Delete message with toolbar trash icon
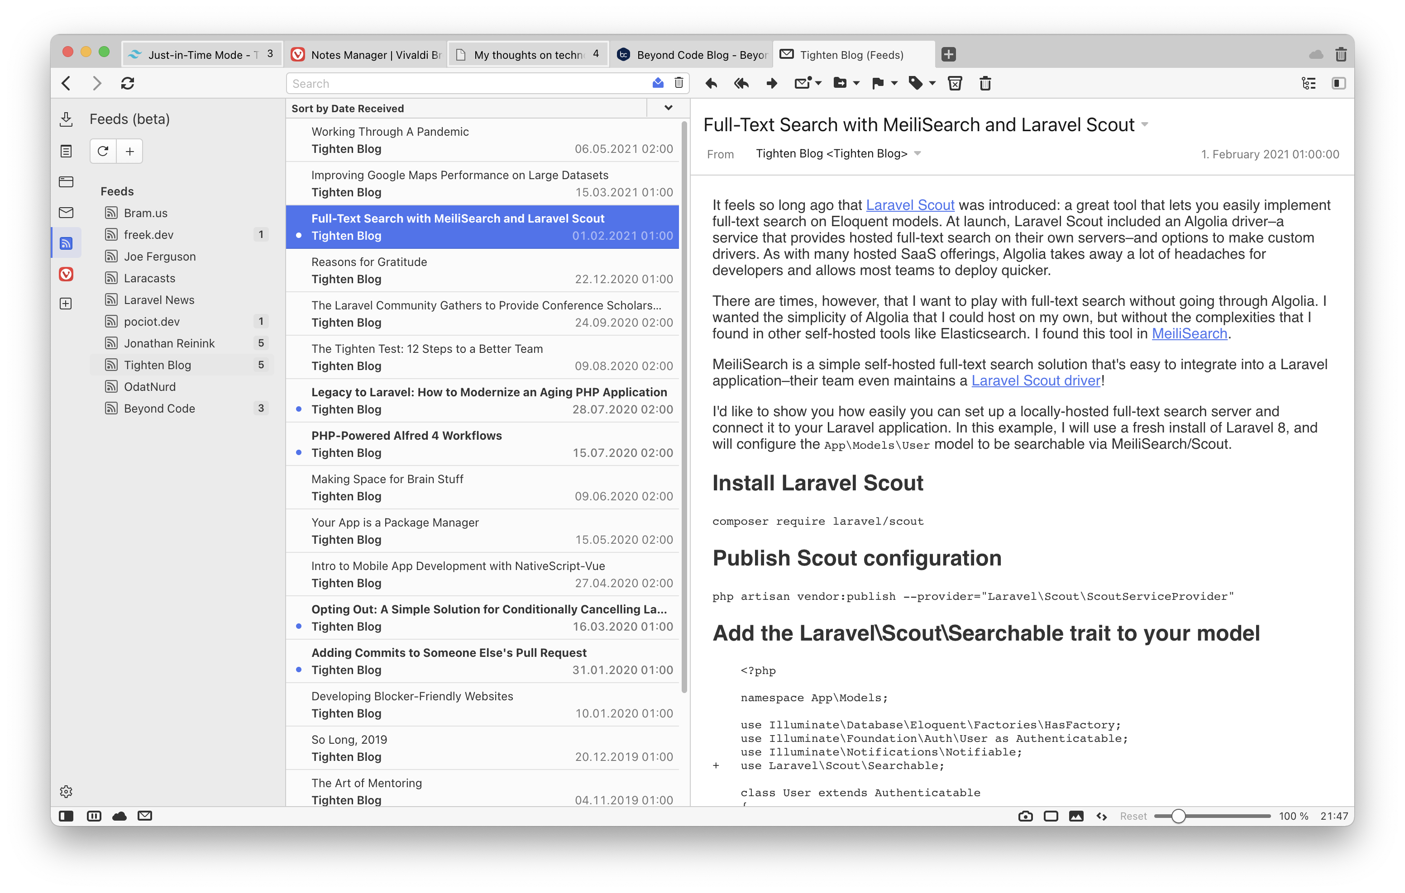 tap(985, 83)
